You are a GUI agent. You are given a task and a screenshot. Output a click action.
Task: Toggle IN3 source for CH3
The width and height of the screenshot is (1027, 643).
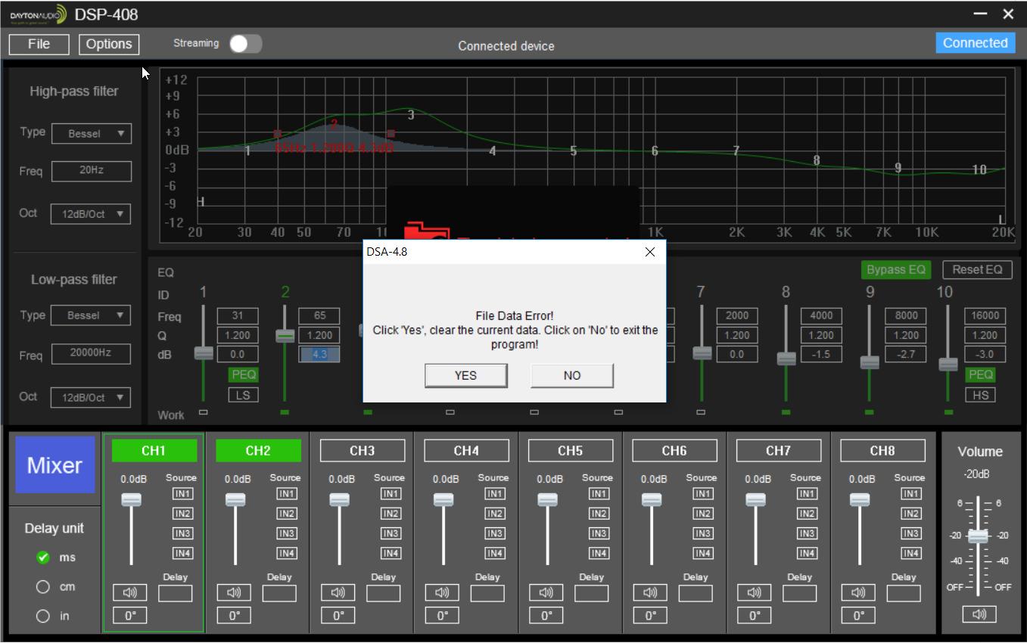coord(391,533)
